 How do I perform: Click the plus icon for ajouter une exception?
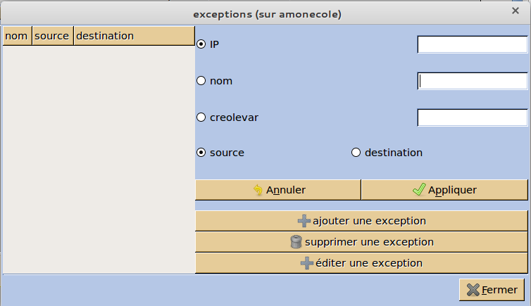[304, 221]
